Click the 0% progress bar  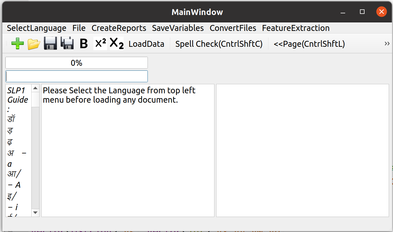point(77,63)
